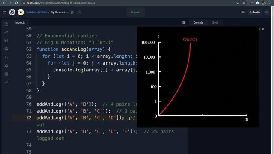Open the history icon next to repl name
Screen dimensions: 274x154
(79, 12)
